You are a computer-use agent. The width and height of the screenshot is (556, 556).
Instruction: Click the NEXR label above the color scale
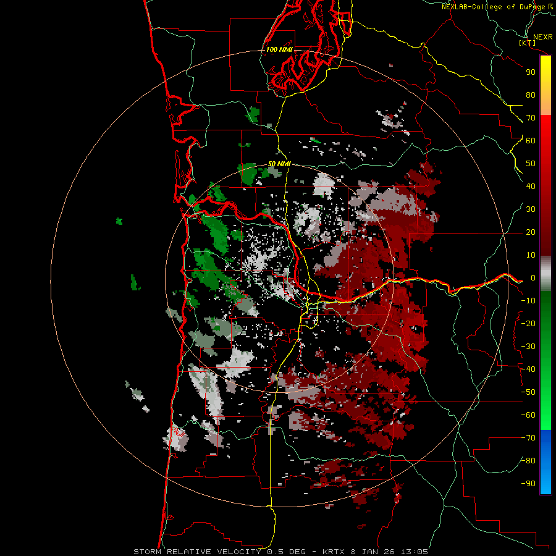tap(543, 37)
